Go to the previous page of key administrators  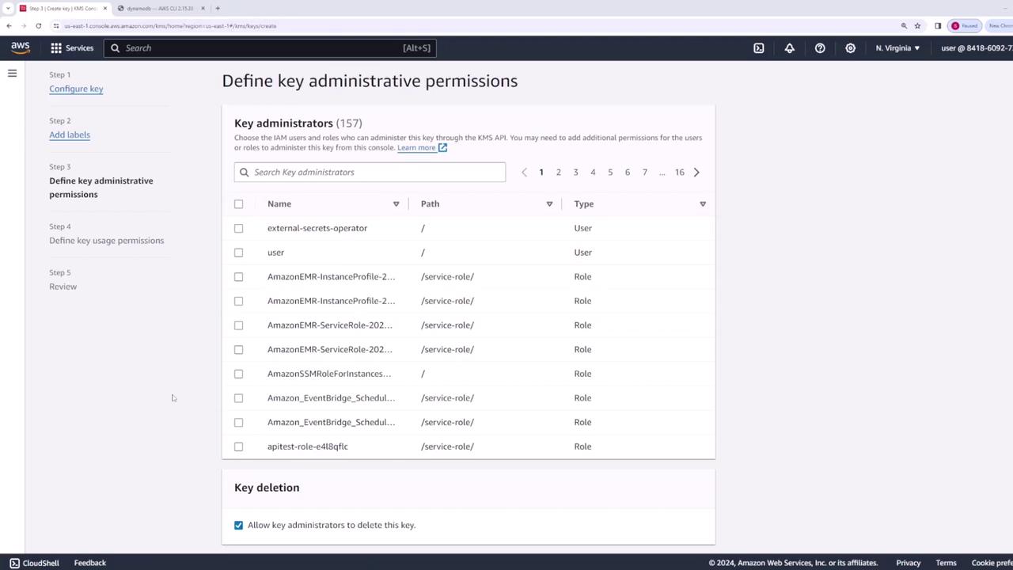pos(524,172)
